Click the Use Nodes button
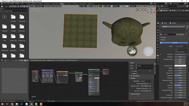This screenshot has width=189, height=106. click(x=174, y=43)
